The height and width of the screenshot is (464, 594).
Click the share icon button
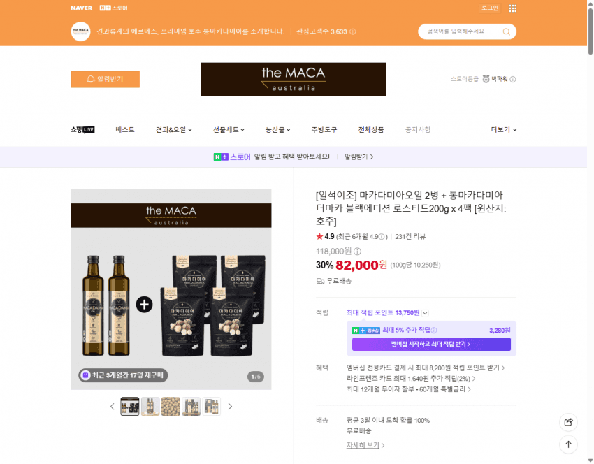tap(568, 422)
